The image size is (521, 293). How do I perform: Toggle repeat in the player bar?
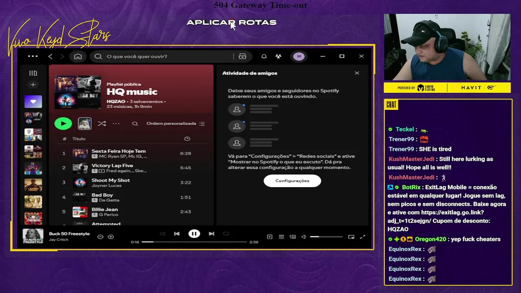tap(226, 234)
